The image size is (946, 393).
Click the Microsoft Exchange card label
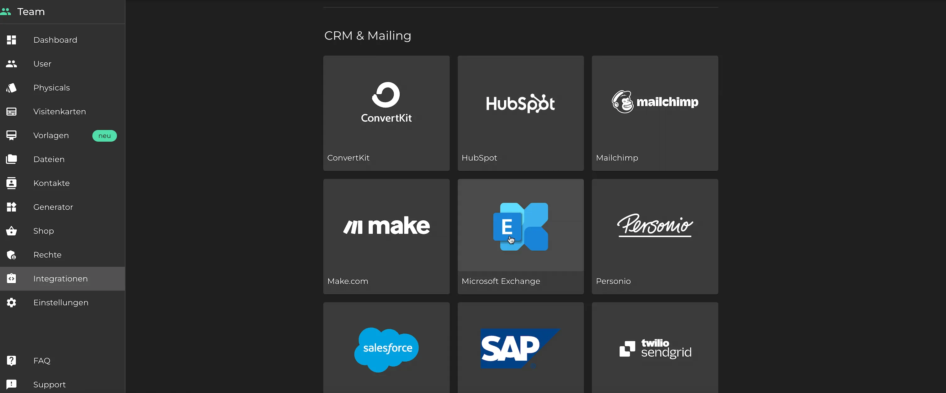(501, 281)
